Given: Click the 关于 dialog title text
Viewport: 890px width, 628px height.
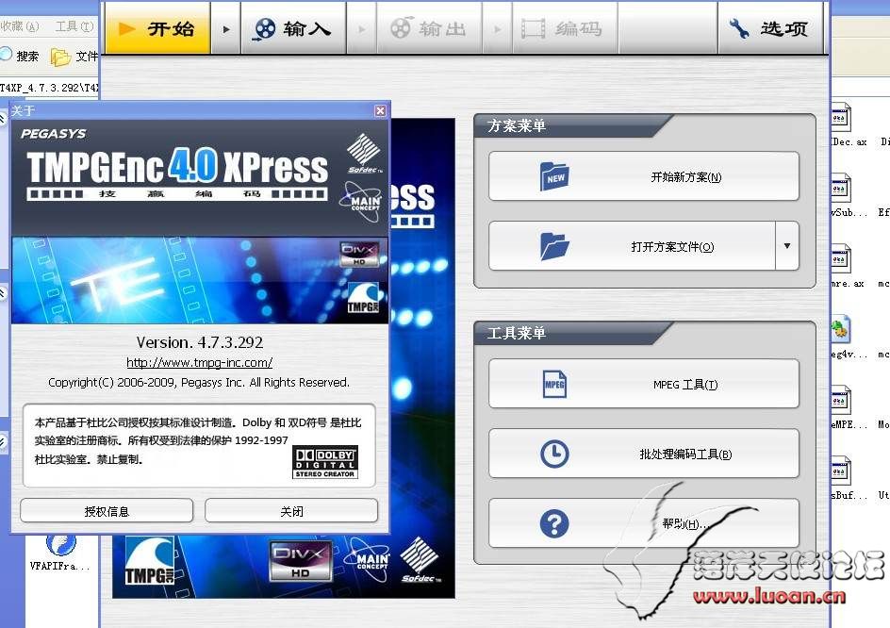Looking at the screenshot, I should pos(24,110).
